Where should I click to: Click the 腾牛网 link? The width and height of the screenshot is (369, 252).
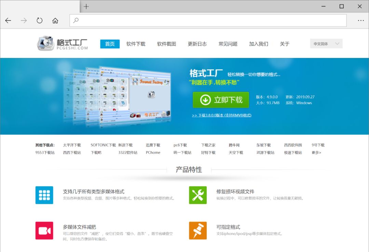coord(234,145)
